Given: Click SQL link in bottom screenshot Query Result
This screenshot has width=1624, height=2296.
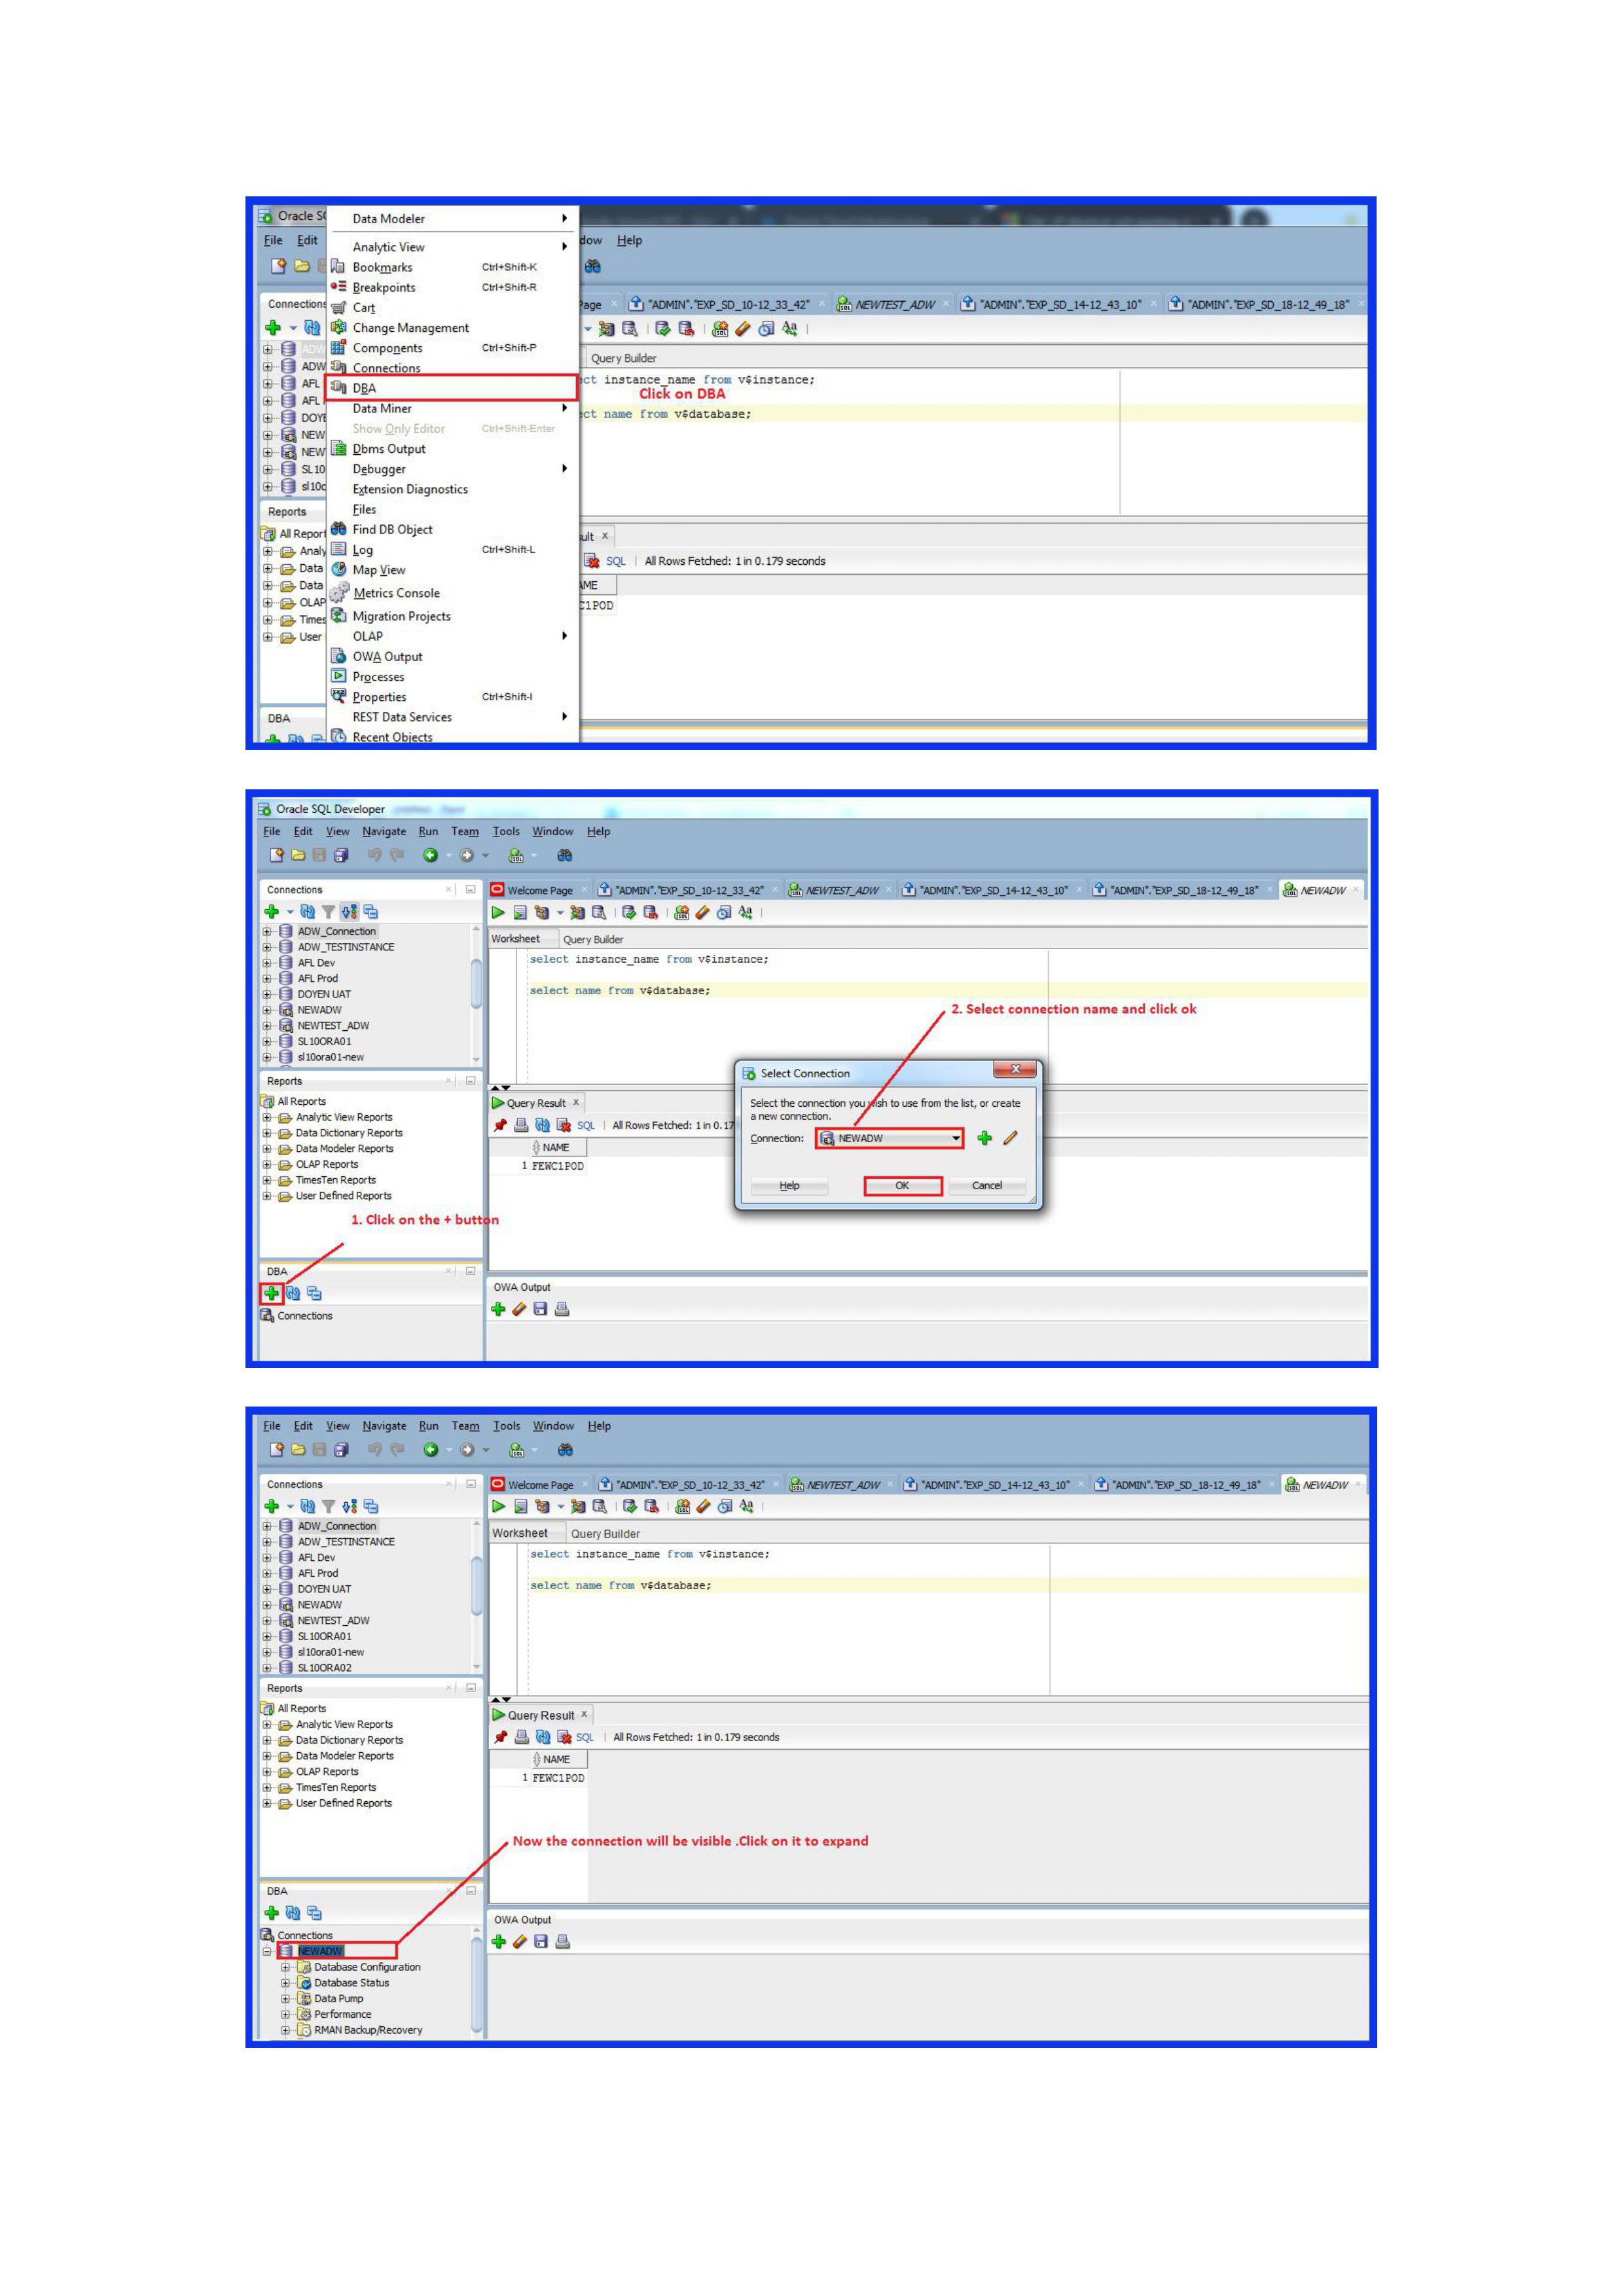Looking at the screenshot, I should tap(585, 1737).
